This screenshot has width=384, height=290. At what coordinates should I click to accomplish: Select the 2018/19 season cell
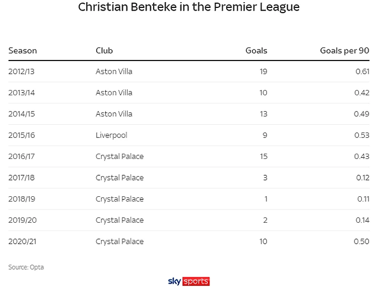(x=21, y=199)
